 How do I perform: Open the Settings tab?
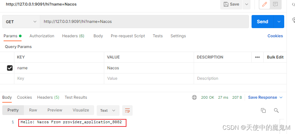click(178, 36)
